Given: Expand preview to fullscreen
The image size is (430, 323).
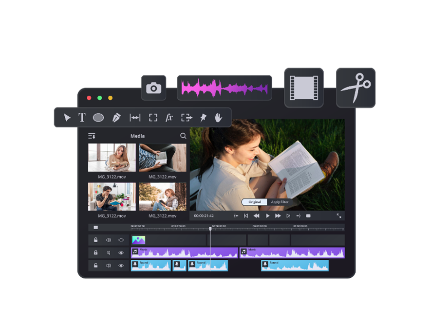Looking at the screenshot, I should click(x=339, y=215).
